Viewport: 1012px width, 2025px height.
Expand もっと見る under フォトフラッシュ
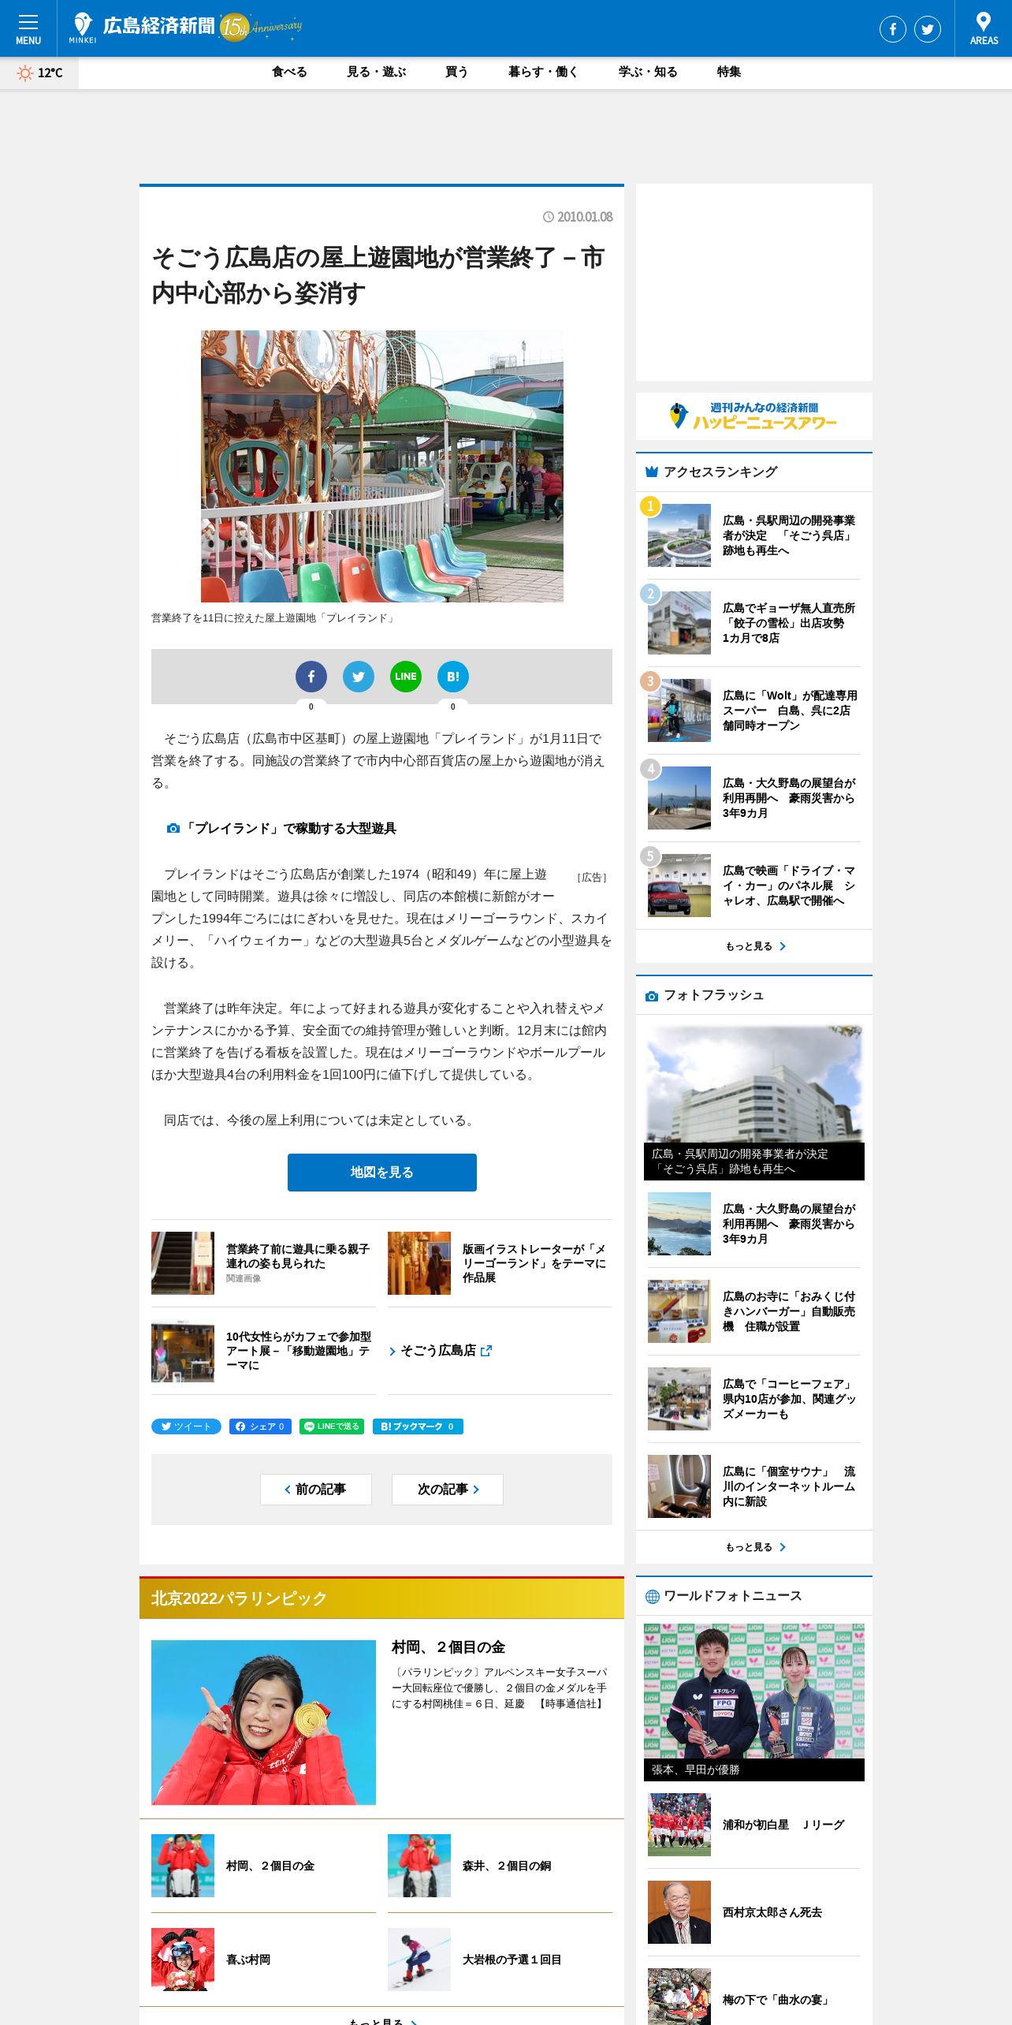click(754, 1547)
